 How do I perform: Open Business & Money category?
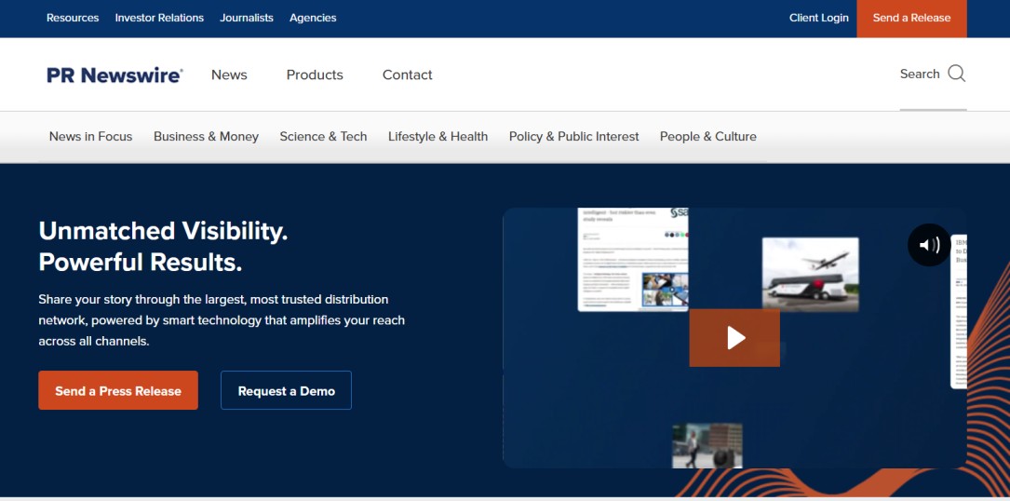pos(206,136)
